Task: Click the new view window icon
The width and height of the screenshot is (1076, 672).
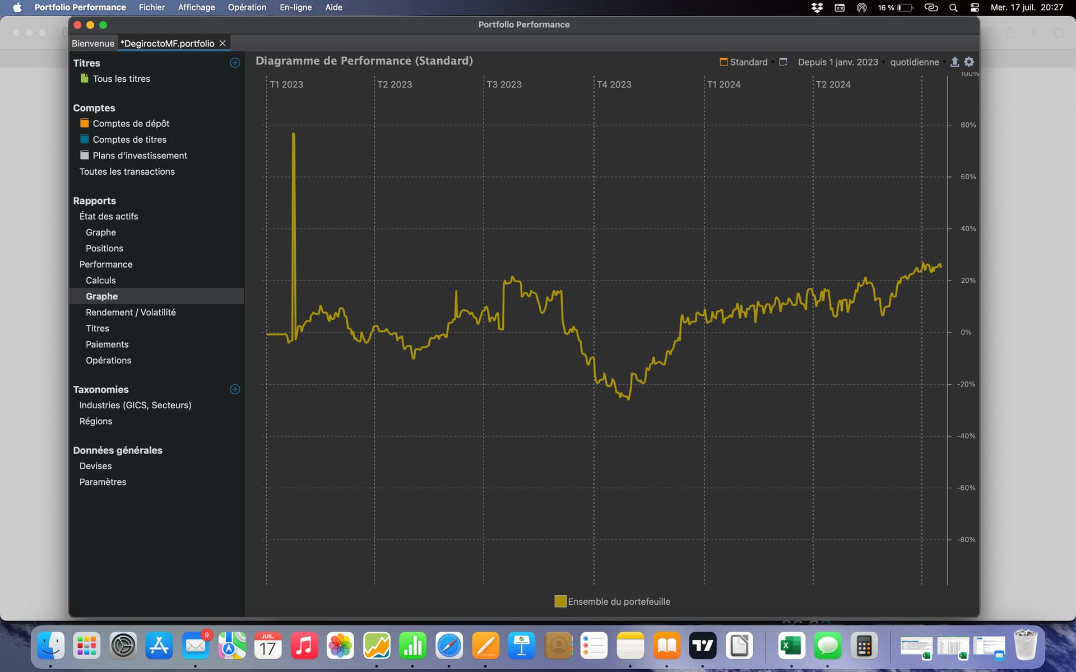Action: click(783, 62)
